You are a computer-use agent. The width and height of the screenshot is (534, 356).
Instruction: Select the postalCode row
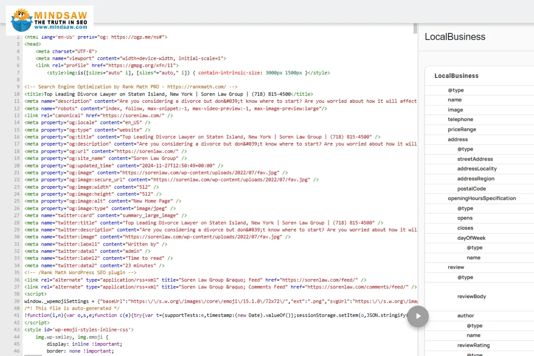pyautogui.click(x=479, y=189)
